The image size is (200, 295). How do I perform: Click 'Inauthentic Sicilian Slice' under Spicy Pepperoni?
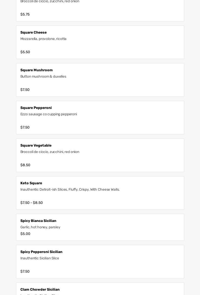click(40, 258)
